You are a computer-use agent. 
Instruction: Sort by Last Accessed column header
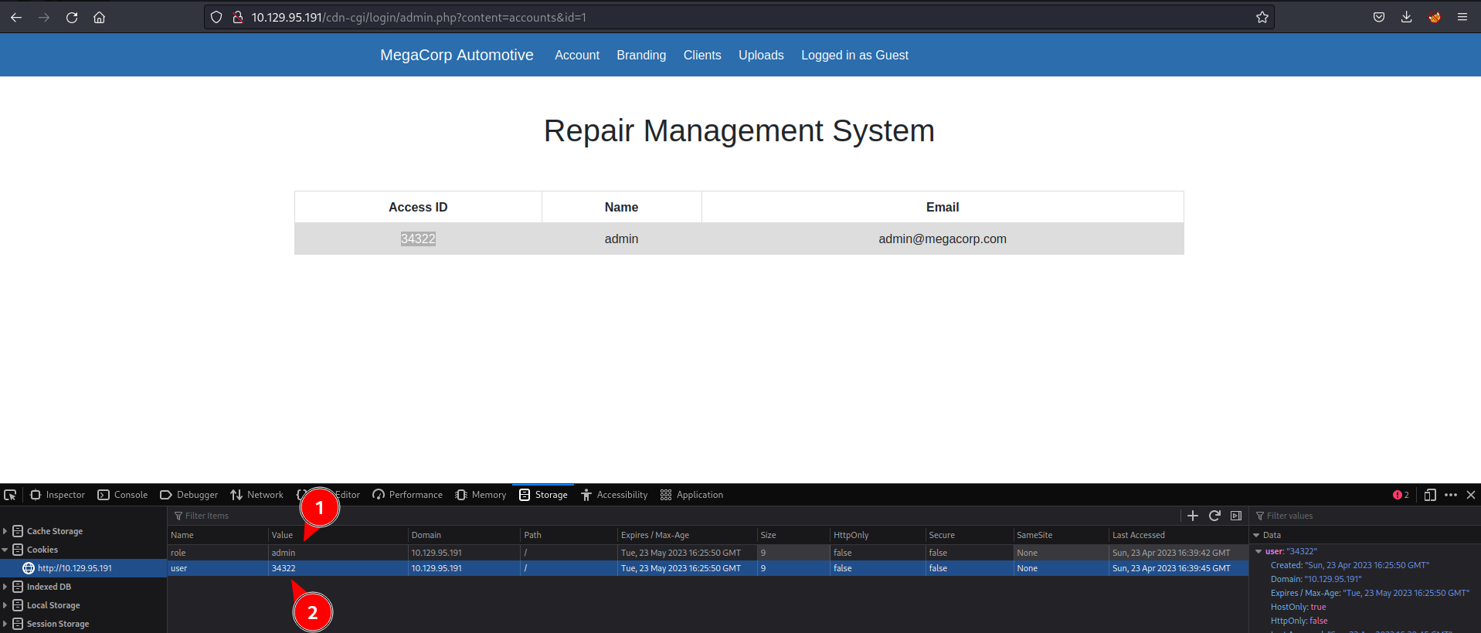pos(1179,535)
